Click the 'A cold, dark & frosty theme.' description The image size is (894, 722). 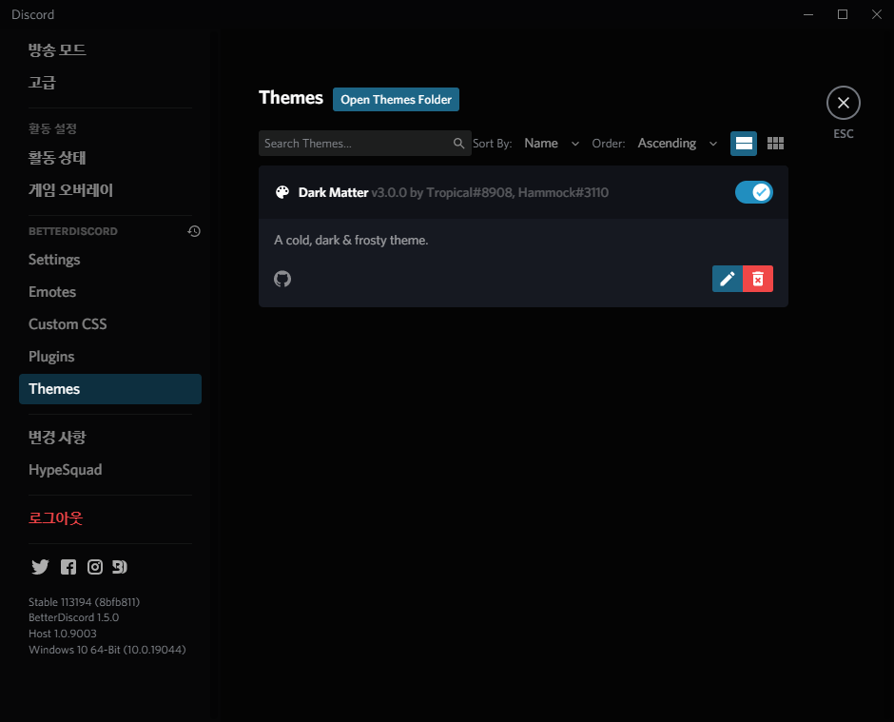tap(351, 240)
